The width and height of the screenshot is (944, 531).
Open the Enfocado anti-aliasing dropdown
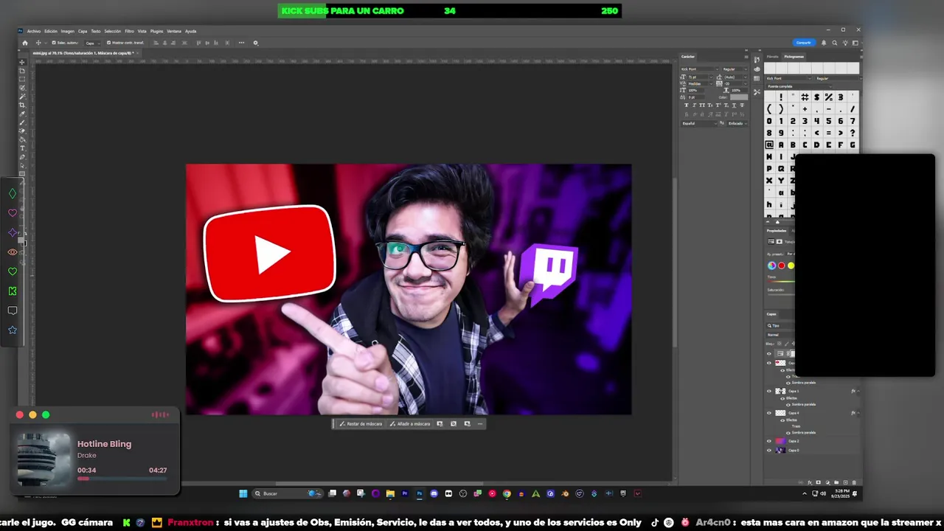pyautogui.click(x=737, y=123)
